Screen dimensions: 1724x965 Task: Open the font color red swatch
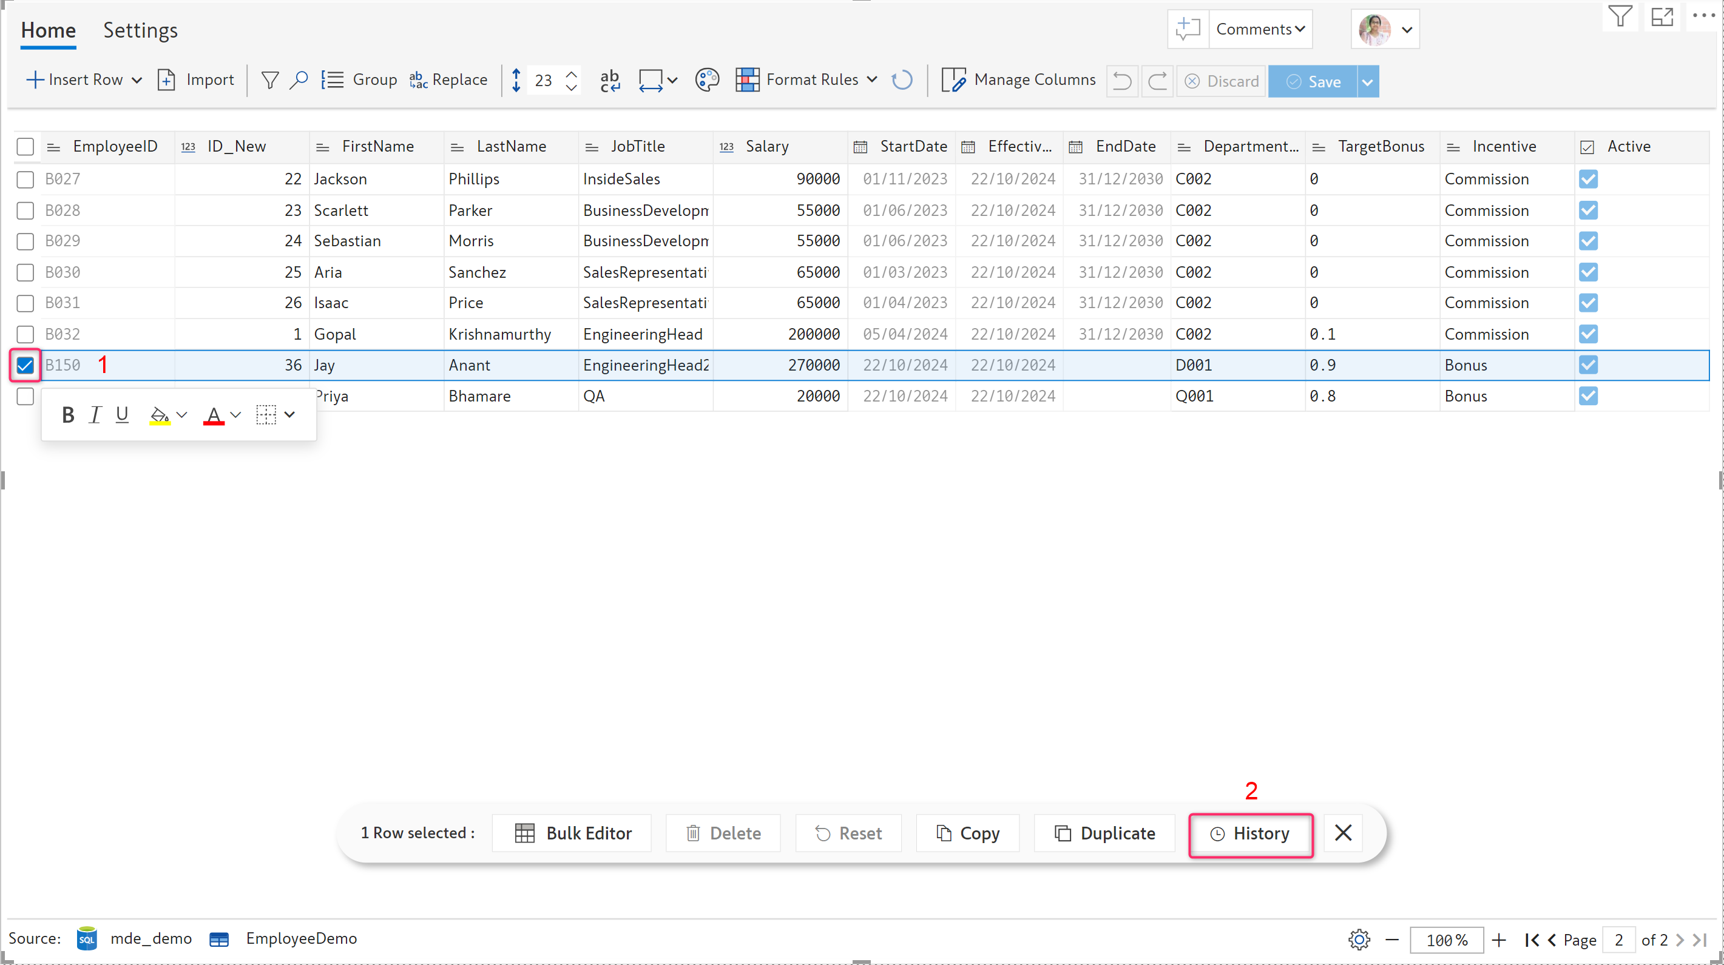coord(214,415)
